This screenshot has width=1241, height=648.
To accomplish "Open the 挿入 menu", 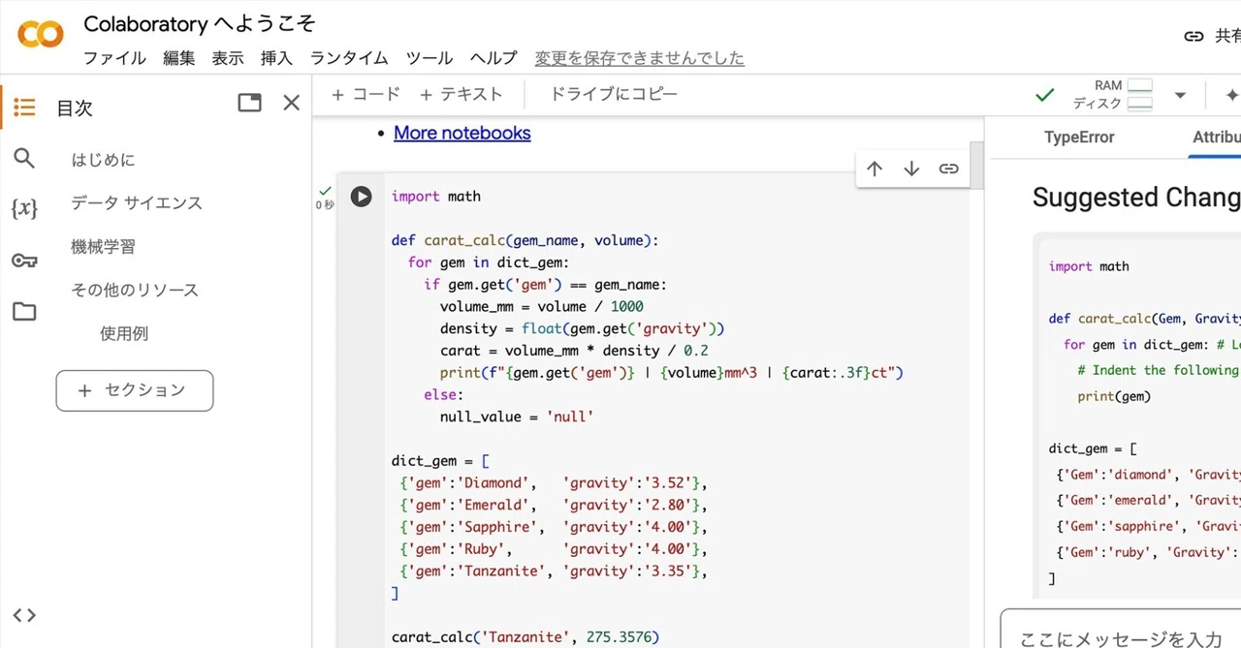I will pos(276,58).
